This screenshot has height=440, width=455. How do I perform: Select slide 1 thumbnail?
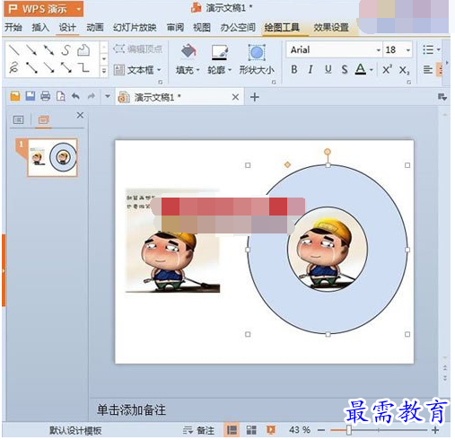point(52,157)
